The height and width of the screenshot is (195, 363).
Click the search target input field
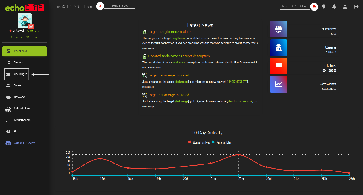coord(119,6)
